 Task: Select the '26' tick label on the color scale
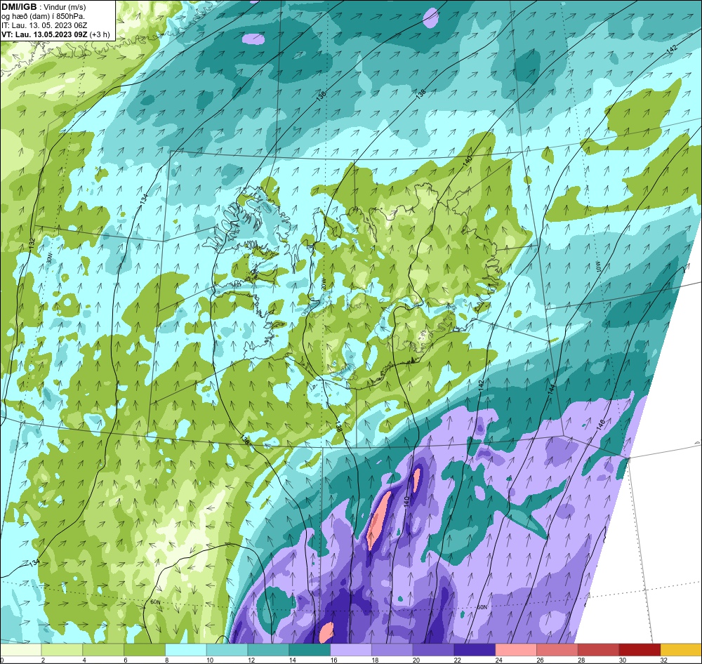tap(540, 660)
